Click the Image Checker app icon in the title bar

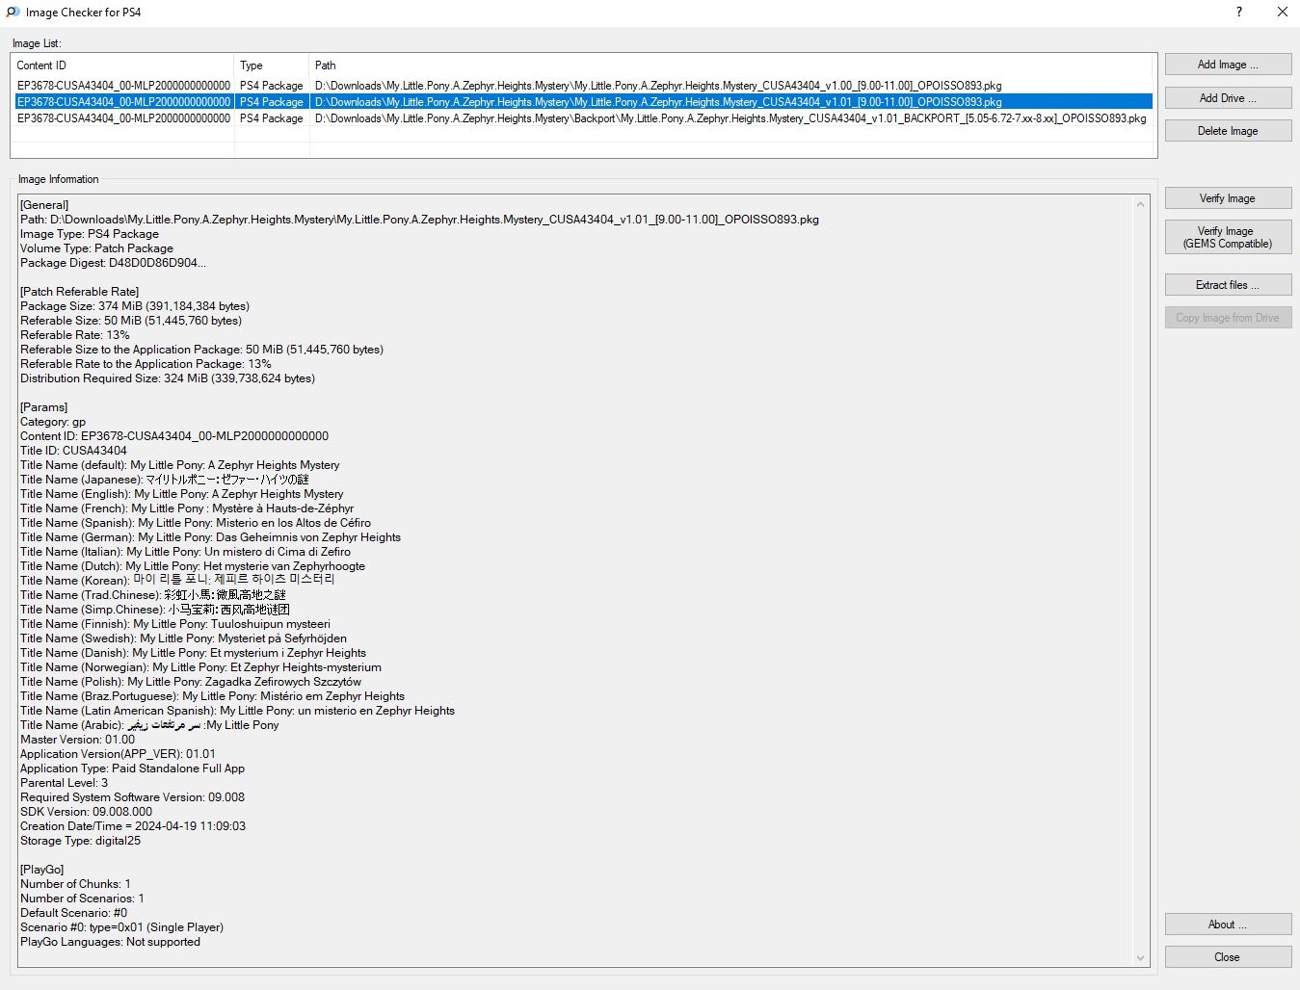point(13,13)
